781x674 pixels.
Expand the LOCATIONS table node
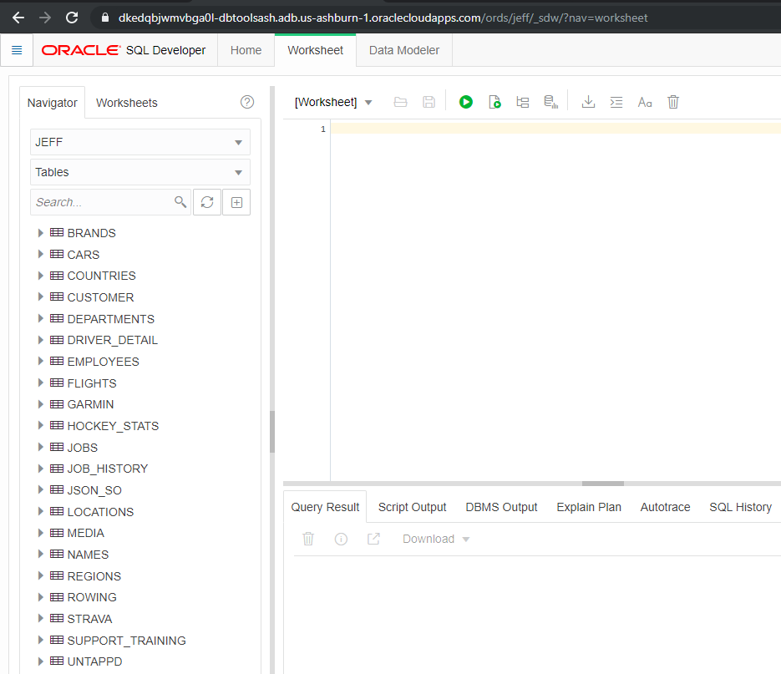tap(41, 511)
